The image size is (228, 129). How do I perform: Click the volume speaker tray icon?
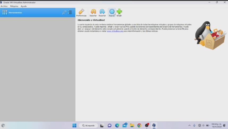pos(203,126)
